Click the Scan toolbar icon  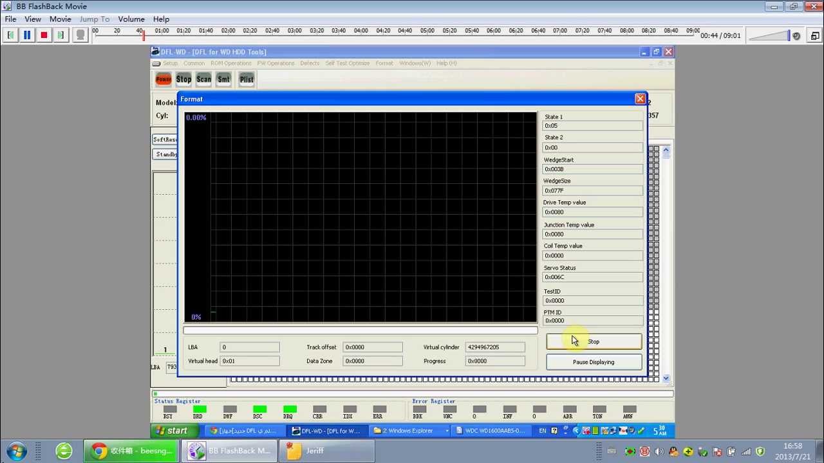(203, 79)
